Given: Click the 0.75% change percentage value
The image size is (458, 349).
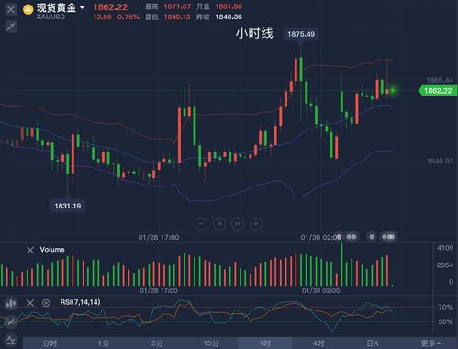Looking at the screenshot, I should tap(128, 17).
